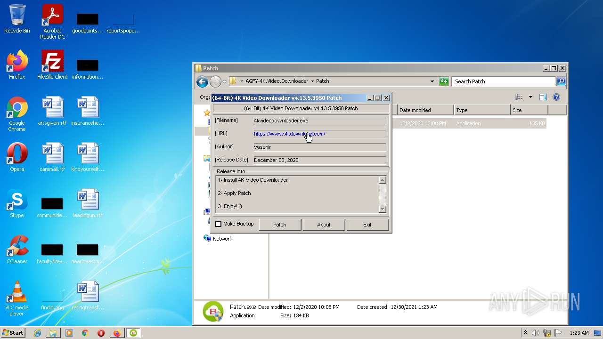Show hidden system tray icons
This screenshot has width=603, height=339.
(525, 333)
